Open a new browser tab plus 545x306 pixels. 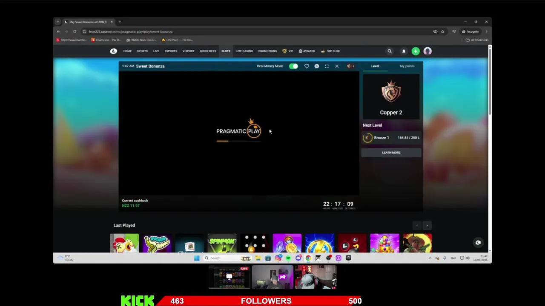(120, 22)
